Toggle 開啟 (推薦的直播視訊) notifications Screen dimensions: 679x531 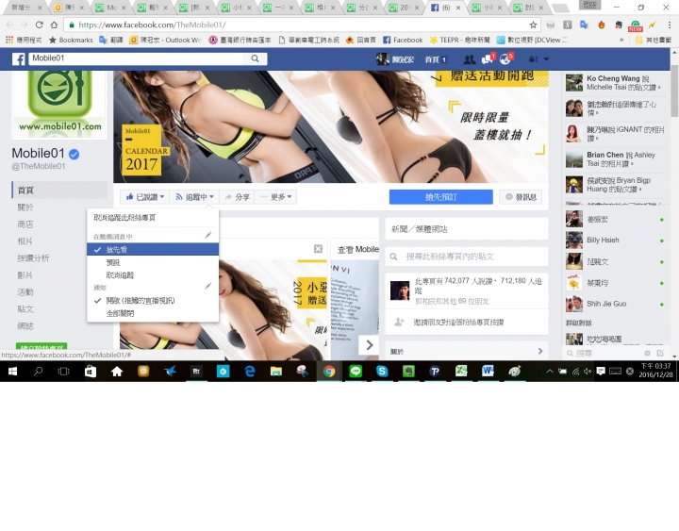click(x=153, y=301)
